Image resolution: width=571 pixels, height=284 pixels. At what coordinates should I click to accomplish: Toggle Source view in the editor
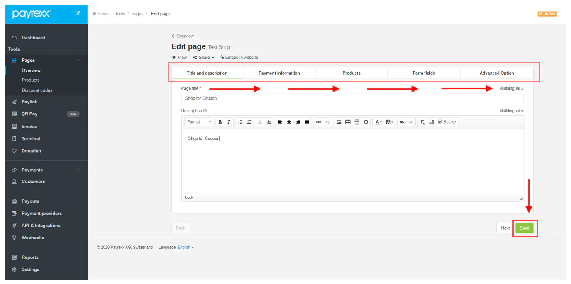coord(447,122)
